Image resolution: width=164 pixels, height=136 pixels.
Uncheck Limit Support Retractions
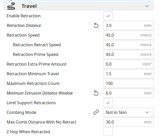[108, 103]
